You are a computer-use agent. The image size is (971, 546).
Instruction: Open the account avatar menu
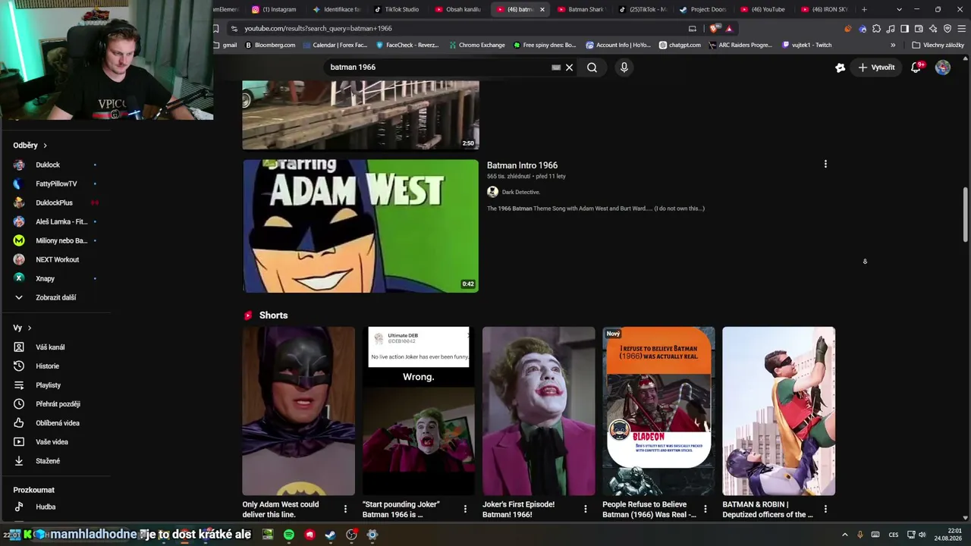tap(942, 67)
